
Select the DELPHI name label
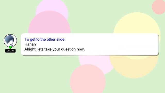(10, 51)
